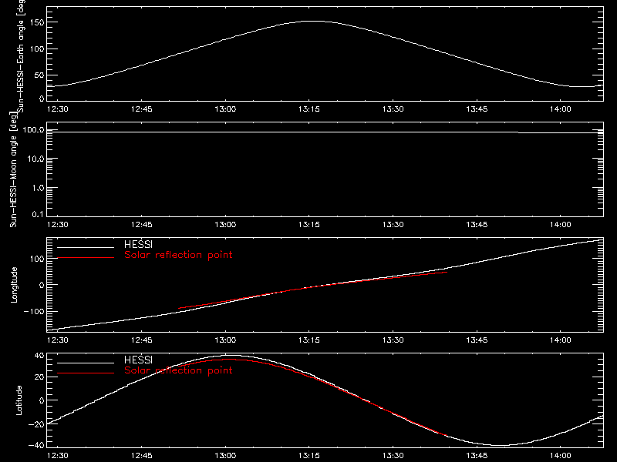This screenshot has width=617, height=462.
Task: Click 13:45 label under Moon angle plot
Action: 477,224
